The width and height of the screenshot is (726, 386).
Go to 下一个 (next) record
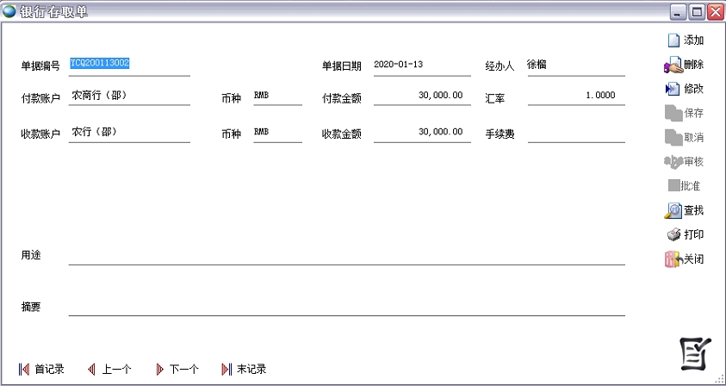(158, 369)
